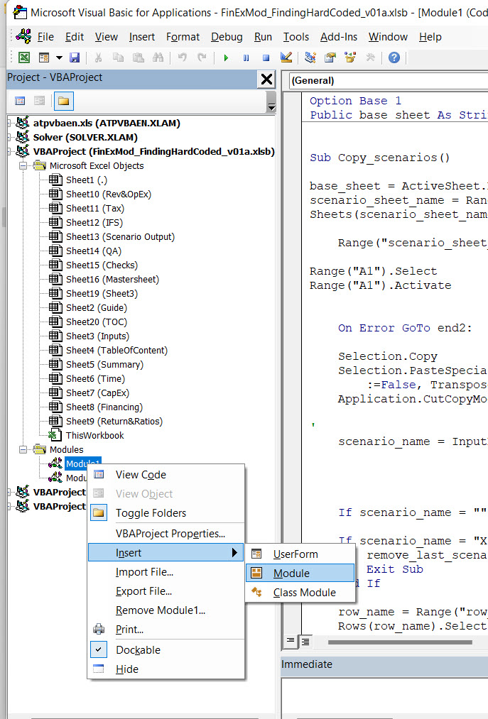Click the Reset stop icon
488x719 pixels.
point(266,57)
